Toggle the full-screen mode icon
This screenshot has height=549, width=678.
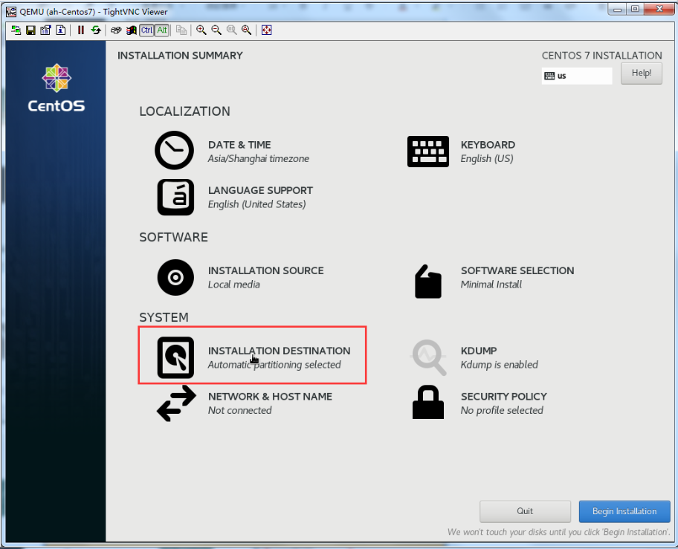[267, 30]
